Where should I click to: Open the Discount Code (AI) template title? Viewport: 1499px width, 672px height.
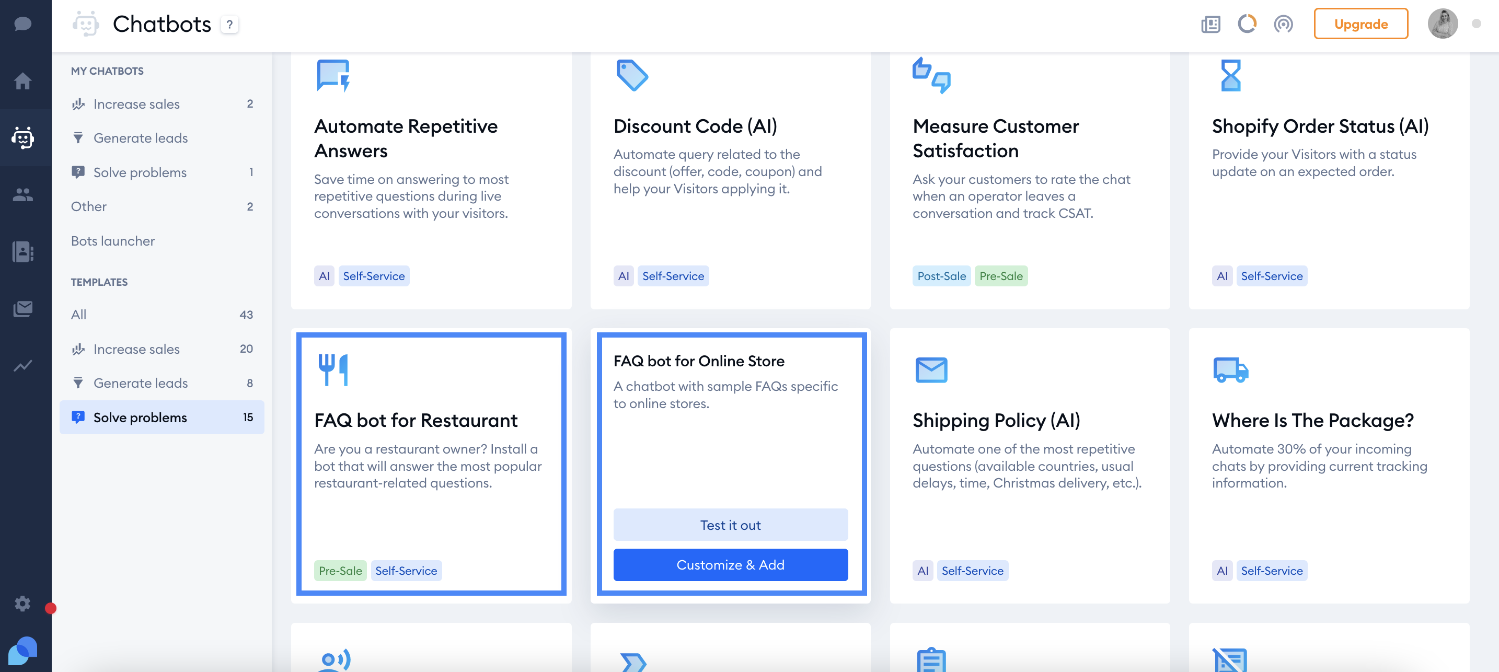pos(695,126)
